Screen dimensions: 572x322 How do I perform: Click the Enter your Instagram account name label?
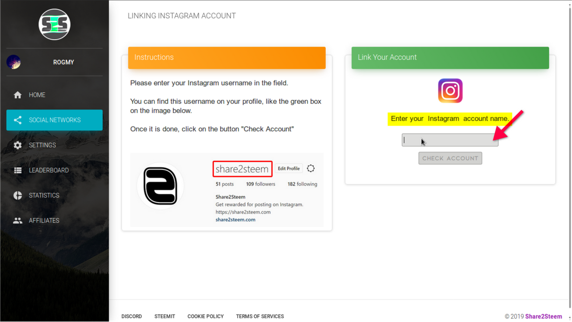pos(450,119)
